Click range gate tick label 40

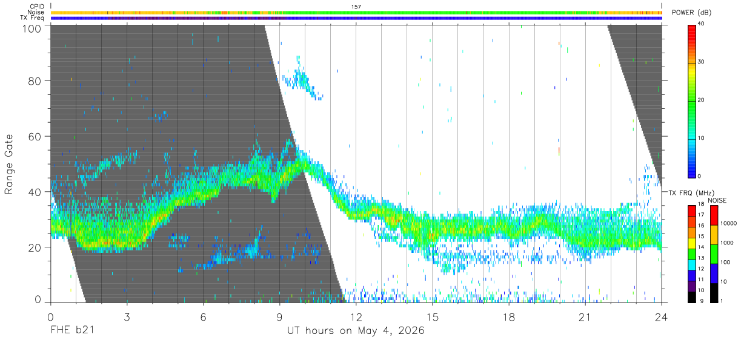click(36, 192)
